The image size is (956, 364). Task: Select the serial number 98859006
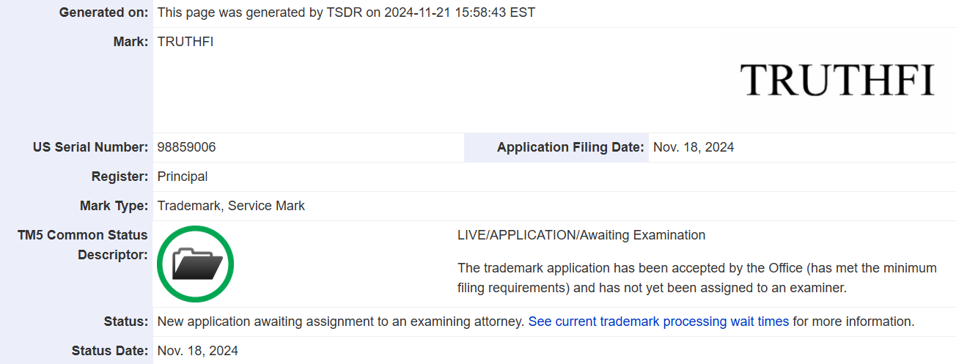pos(186,147)
